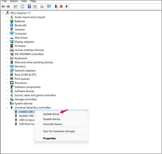The height and width of the screenshot is (154, 162).
Task: Open the Action menu
Action: click(x=14, y=1)
